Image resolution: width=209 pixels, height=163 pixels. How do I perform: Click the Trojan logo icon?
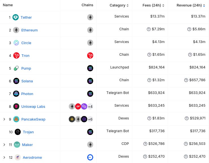click(18, 132)
